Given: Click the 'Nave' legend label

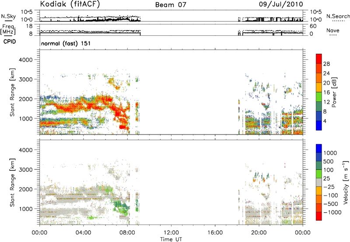Looking at the screenshot, I should pyautogui.click(x=332, y=30).
